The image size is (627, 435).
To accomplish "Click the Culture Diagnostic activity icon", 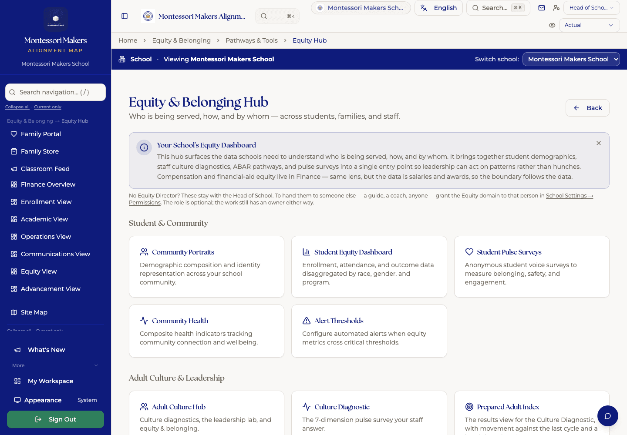I will [x=307, y=407].
